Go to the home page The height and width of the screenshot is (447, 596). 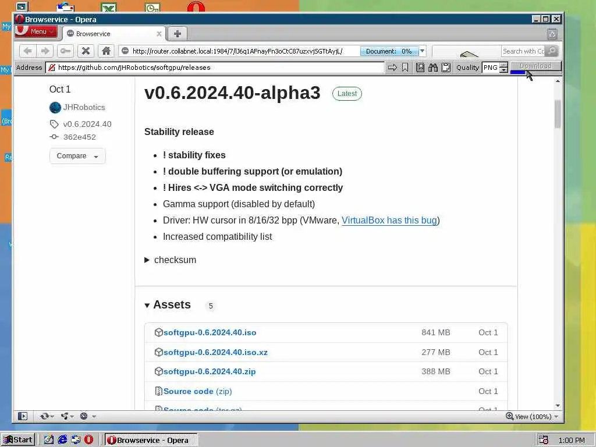(x=106, y=51)
